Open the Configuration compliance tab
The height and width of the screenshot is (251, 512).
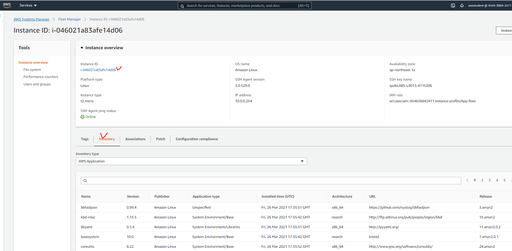[197, 139]
